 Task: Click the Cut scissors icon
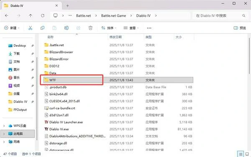tap(30, 28)
